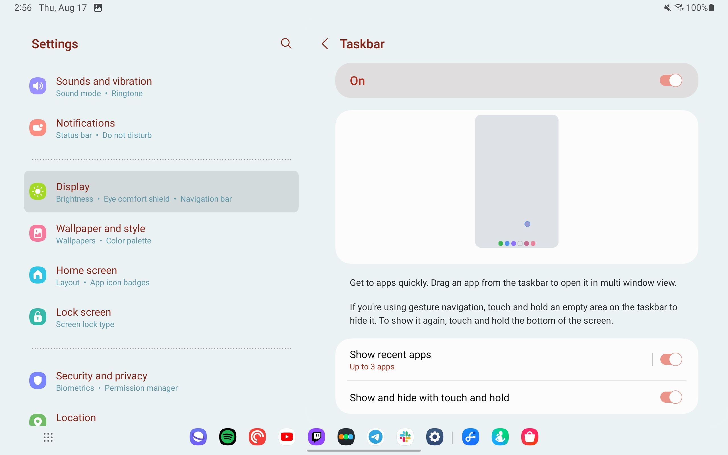Screen dimensions: 728x455
Task: Open the black three-dot app icon
Action: [346, 437]
